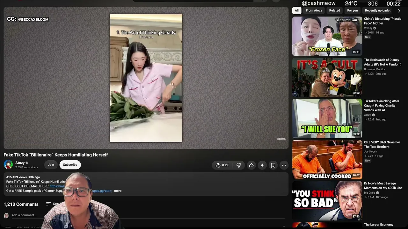Viewport: 408px width, 229px height.
Task: Click the "New" badge under Wonny
Action: 368,37
